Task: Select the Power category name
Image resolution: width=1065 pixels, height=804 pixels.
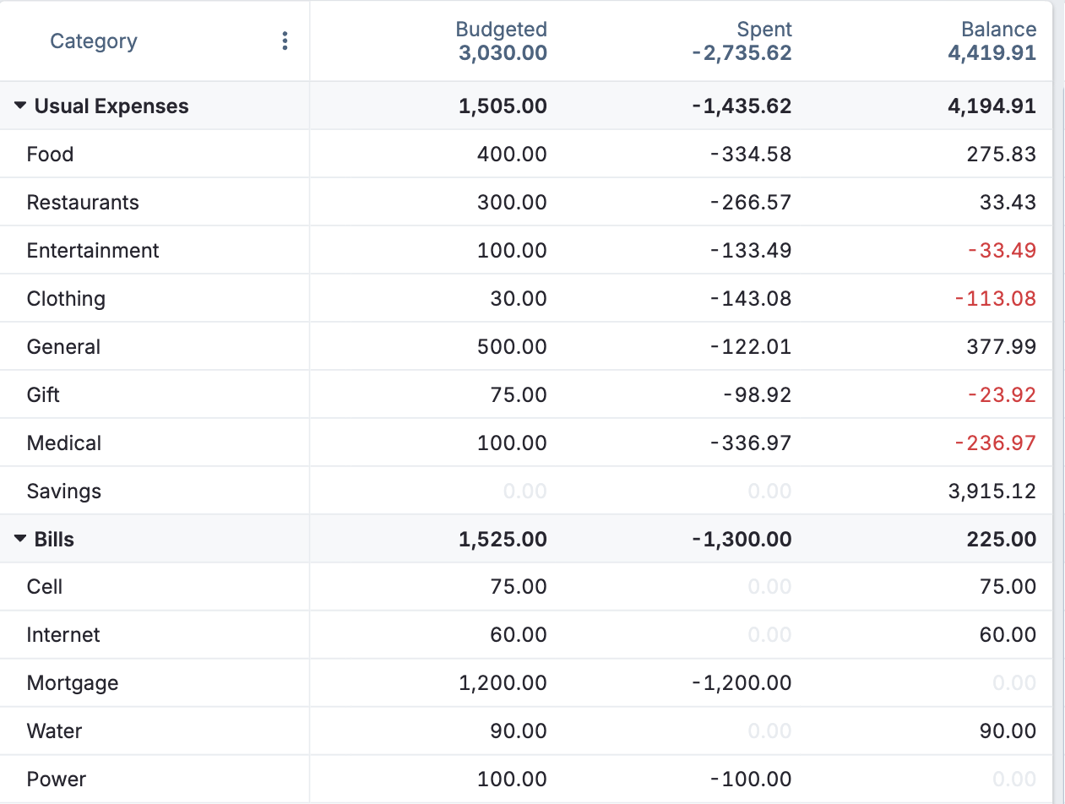Action: (57, 780)
